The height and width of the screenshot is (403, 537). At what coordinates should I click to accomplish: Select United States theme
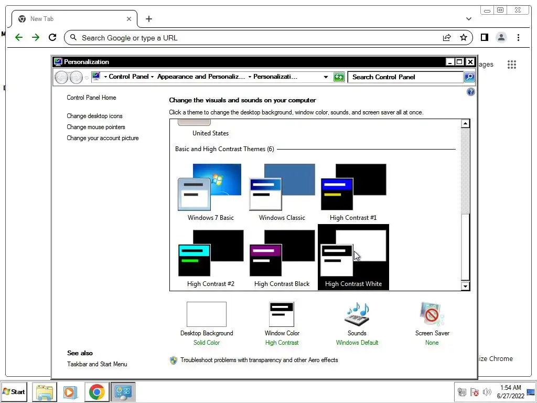click(x=210, y=133)
